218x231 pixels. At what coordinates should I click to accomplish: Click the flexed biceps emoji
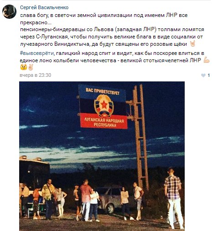click(206, 60)
